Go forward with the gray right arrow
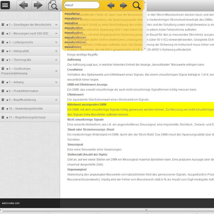Screen dimensions: 214x214 38,5
